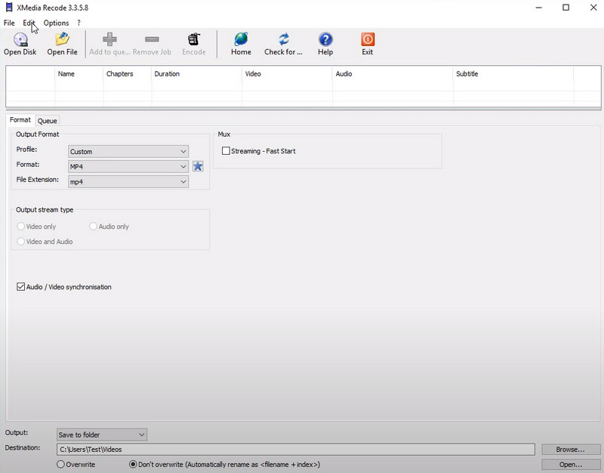Click the Add to queue plus icon
Screen dimensions: 604x473
109,39
